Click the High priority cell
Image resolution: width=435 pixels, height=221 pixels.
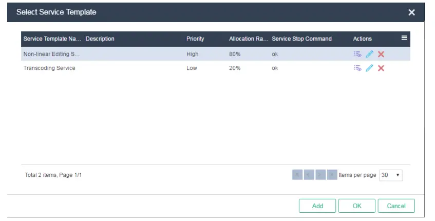[x=192, y=54]
